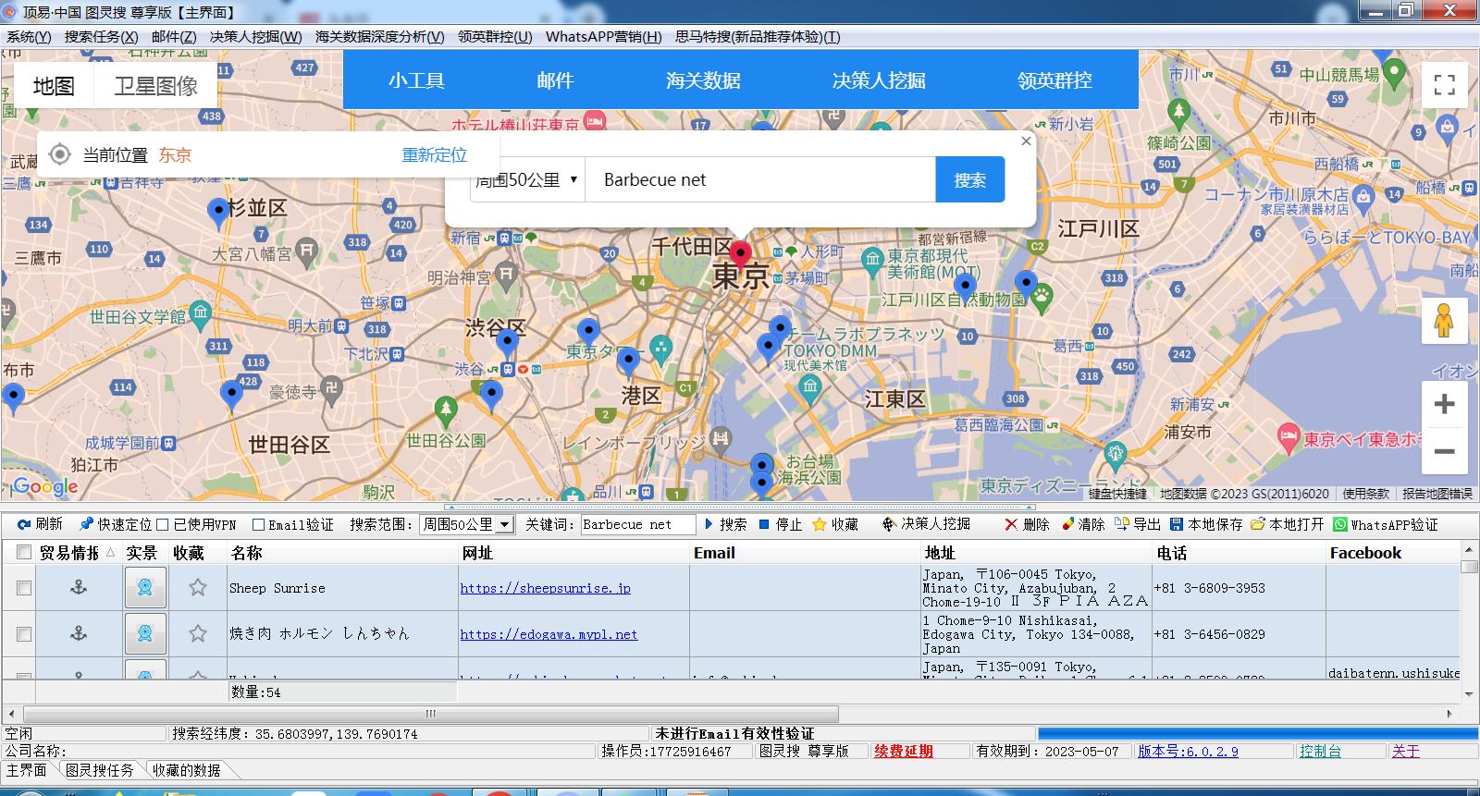Click the 系统(Y) menu

(x=29, y=37)
